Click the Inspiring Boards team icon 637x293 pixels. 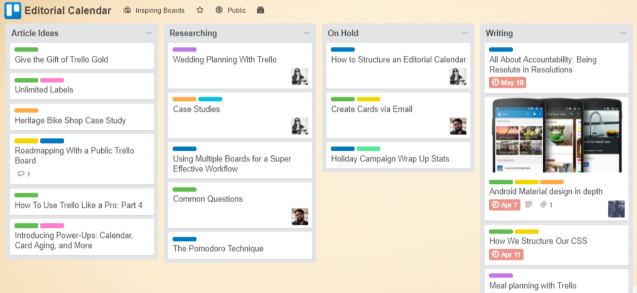point(127,10)
